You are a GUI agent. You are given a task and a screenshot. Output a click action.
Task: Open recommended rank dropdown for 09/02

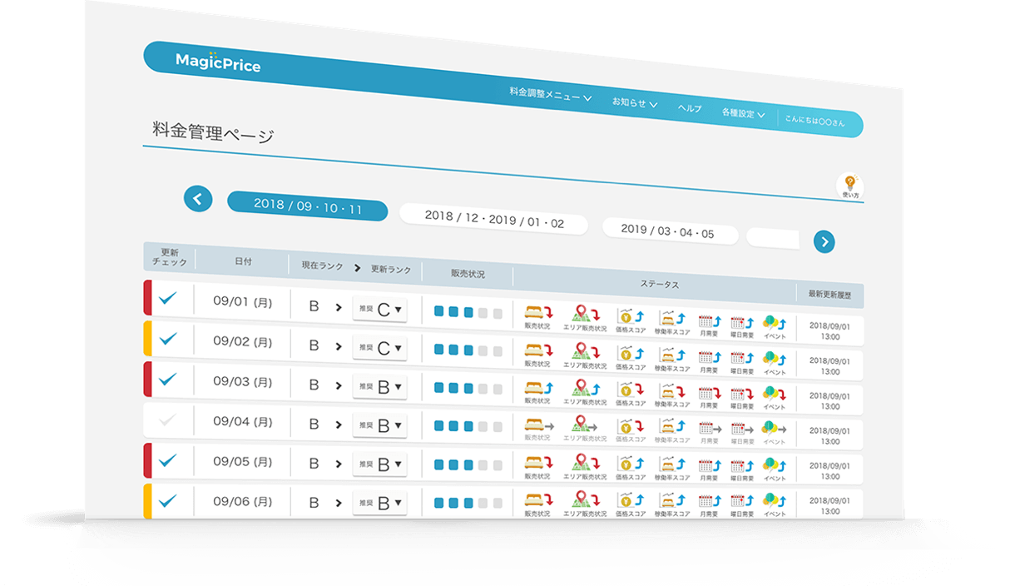380,348
